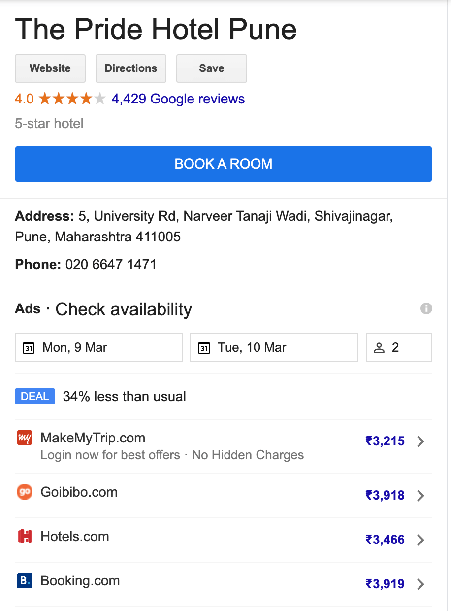Click the Goibibo logo icon
Image resolution: width=451 pixels, height=611 pixels.
pos(25,492)
